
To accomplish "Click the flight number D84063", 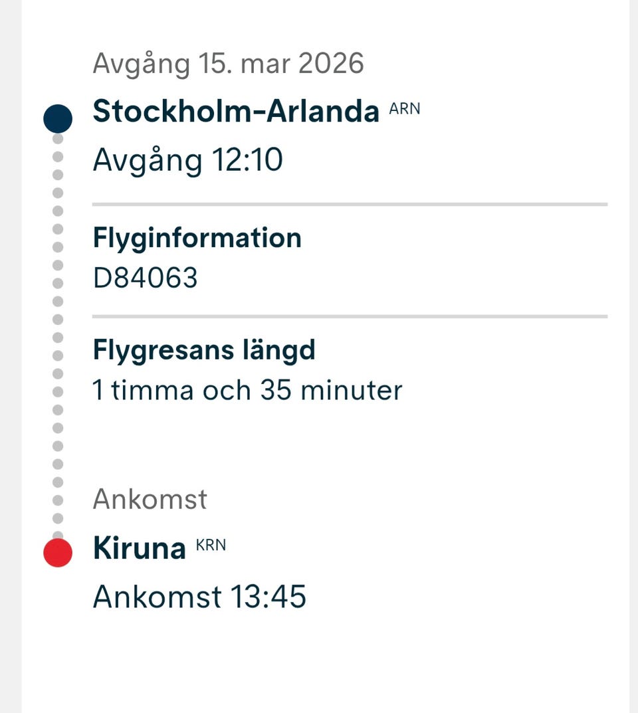I will pos(145,278).
